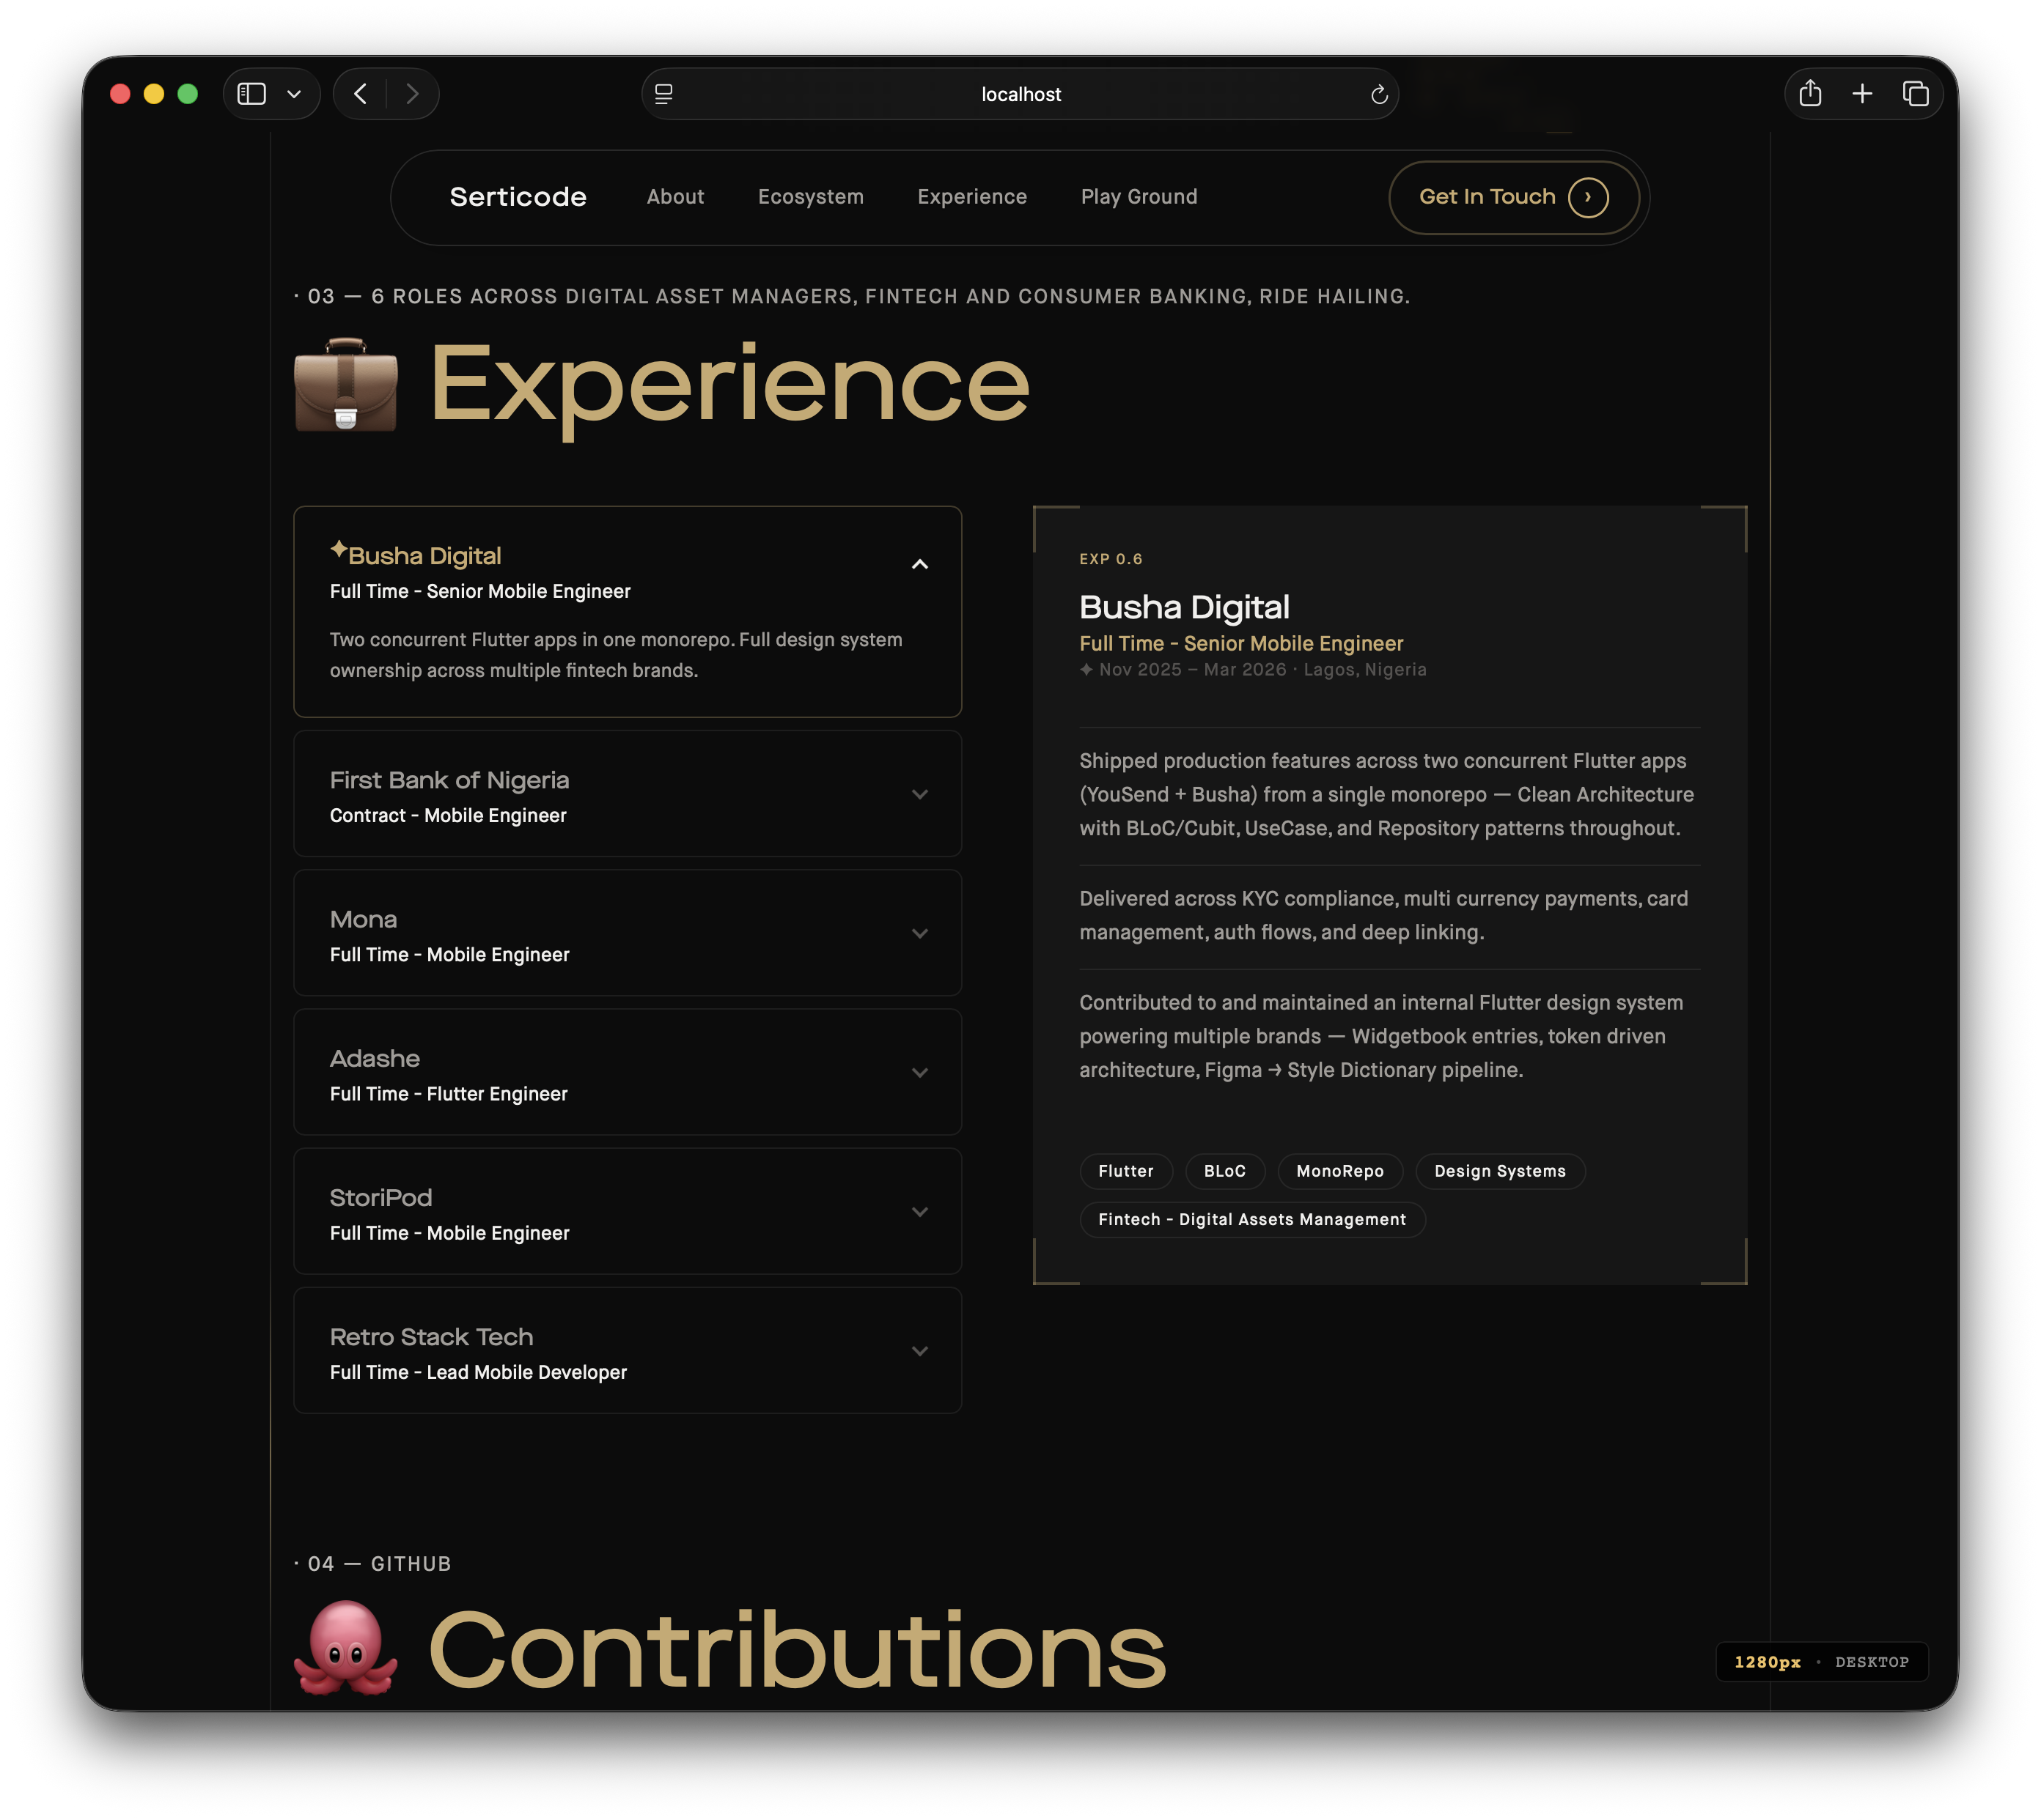The width and height of the screenshot is (2041, 1820).
Task: Click the briefcase emoji icon
Action: pyautogui.click(x=346, y=385)
